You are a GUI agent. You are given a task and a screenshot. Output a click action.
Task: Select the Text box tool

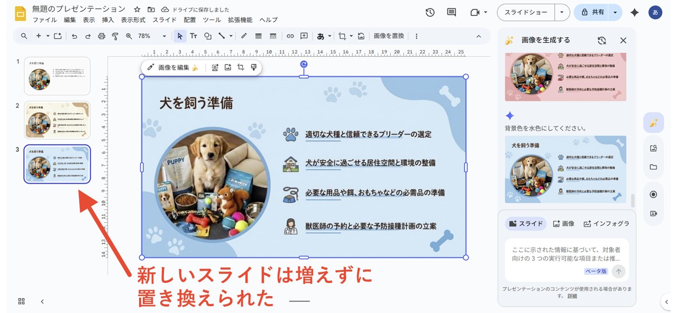[194, 36]
